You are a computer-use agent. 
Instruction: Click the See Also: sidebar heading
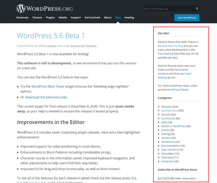164,33
